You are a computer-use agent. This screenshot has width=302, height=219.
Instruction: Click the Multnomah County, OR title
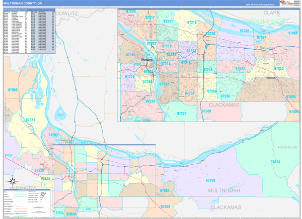point(23,3)
